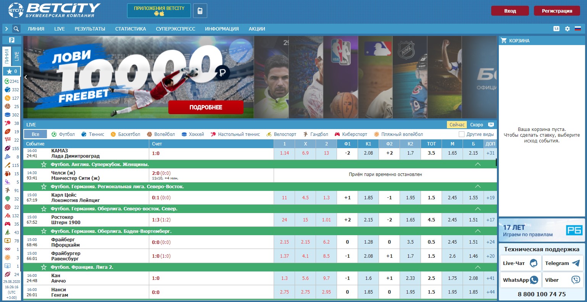Select the vertical LIVE sidebar tab

click(x=16, y=57)
